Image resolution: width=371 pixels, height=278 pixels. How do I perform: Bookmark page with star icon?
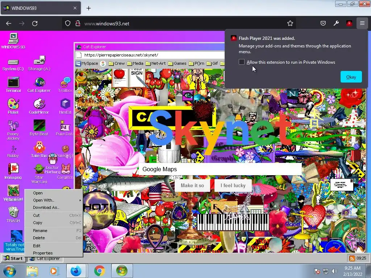tap(290, 24)
